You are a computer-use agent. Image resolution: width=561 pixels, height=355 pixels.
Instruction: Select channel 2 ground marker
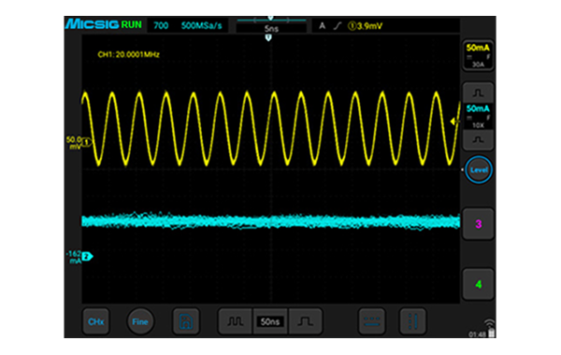click(x=87, y=256)
